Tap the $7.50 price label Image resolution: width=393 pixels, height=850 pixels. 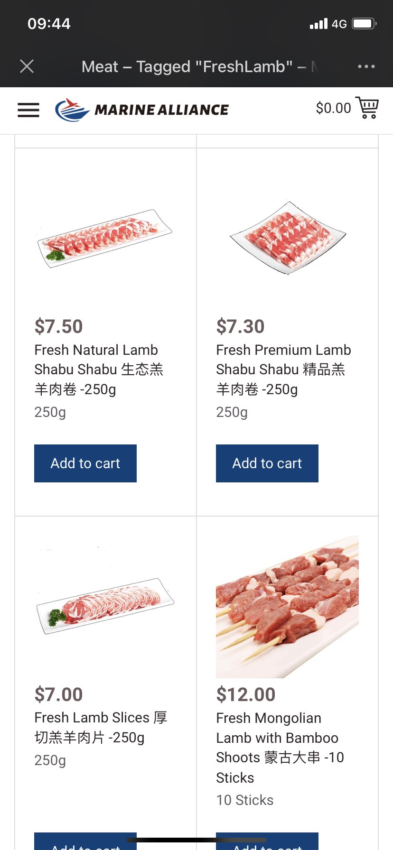[x=58, y=326]
